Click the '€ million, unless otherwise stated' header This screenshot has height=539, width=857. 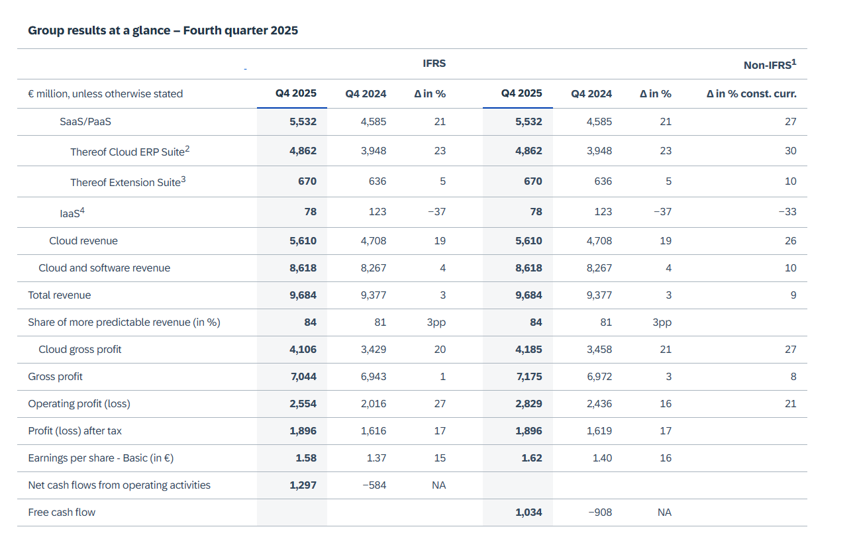105,94
